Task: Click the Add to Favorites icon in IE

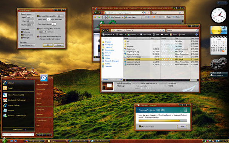Action: [99, 17]
